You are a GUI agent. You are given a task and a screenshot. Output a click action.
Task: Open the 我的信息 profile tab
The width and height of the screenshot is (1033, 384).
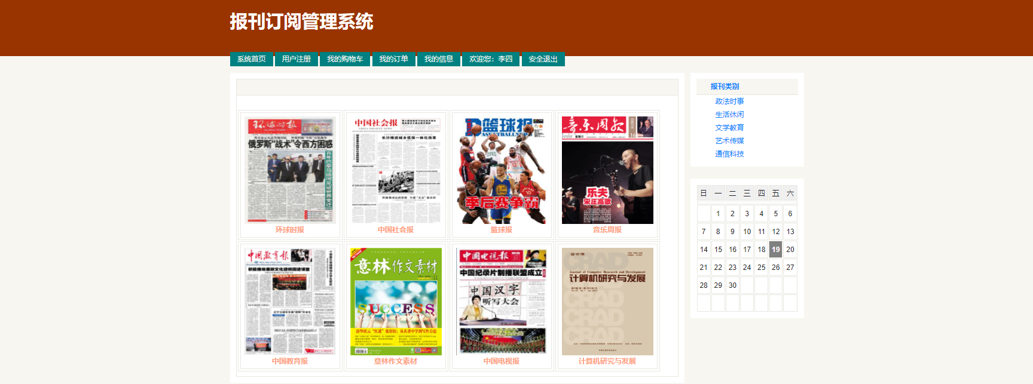(439, 59)
